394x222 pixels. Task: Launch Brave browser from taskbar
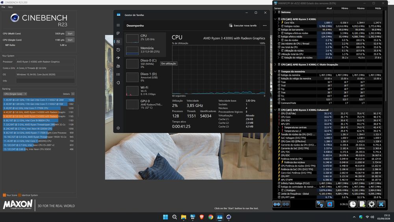pos(201,217)
